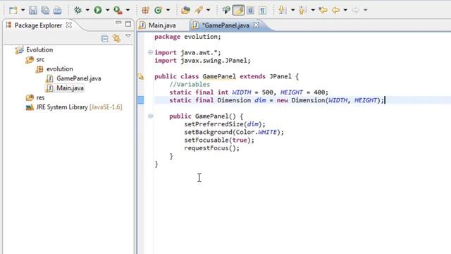Open the Forward history dropdown arrow

[x=366, y=11]
